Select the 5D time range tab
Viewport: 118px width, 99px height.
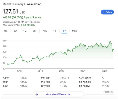[15, 31]
